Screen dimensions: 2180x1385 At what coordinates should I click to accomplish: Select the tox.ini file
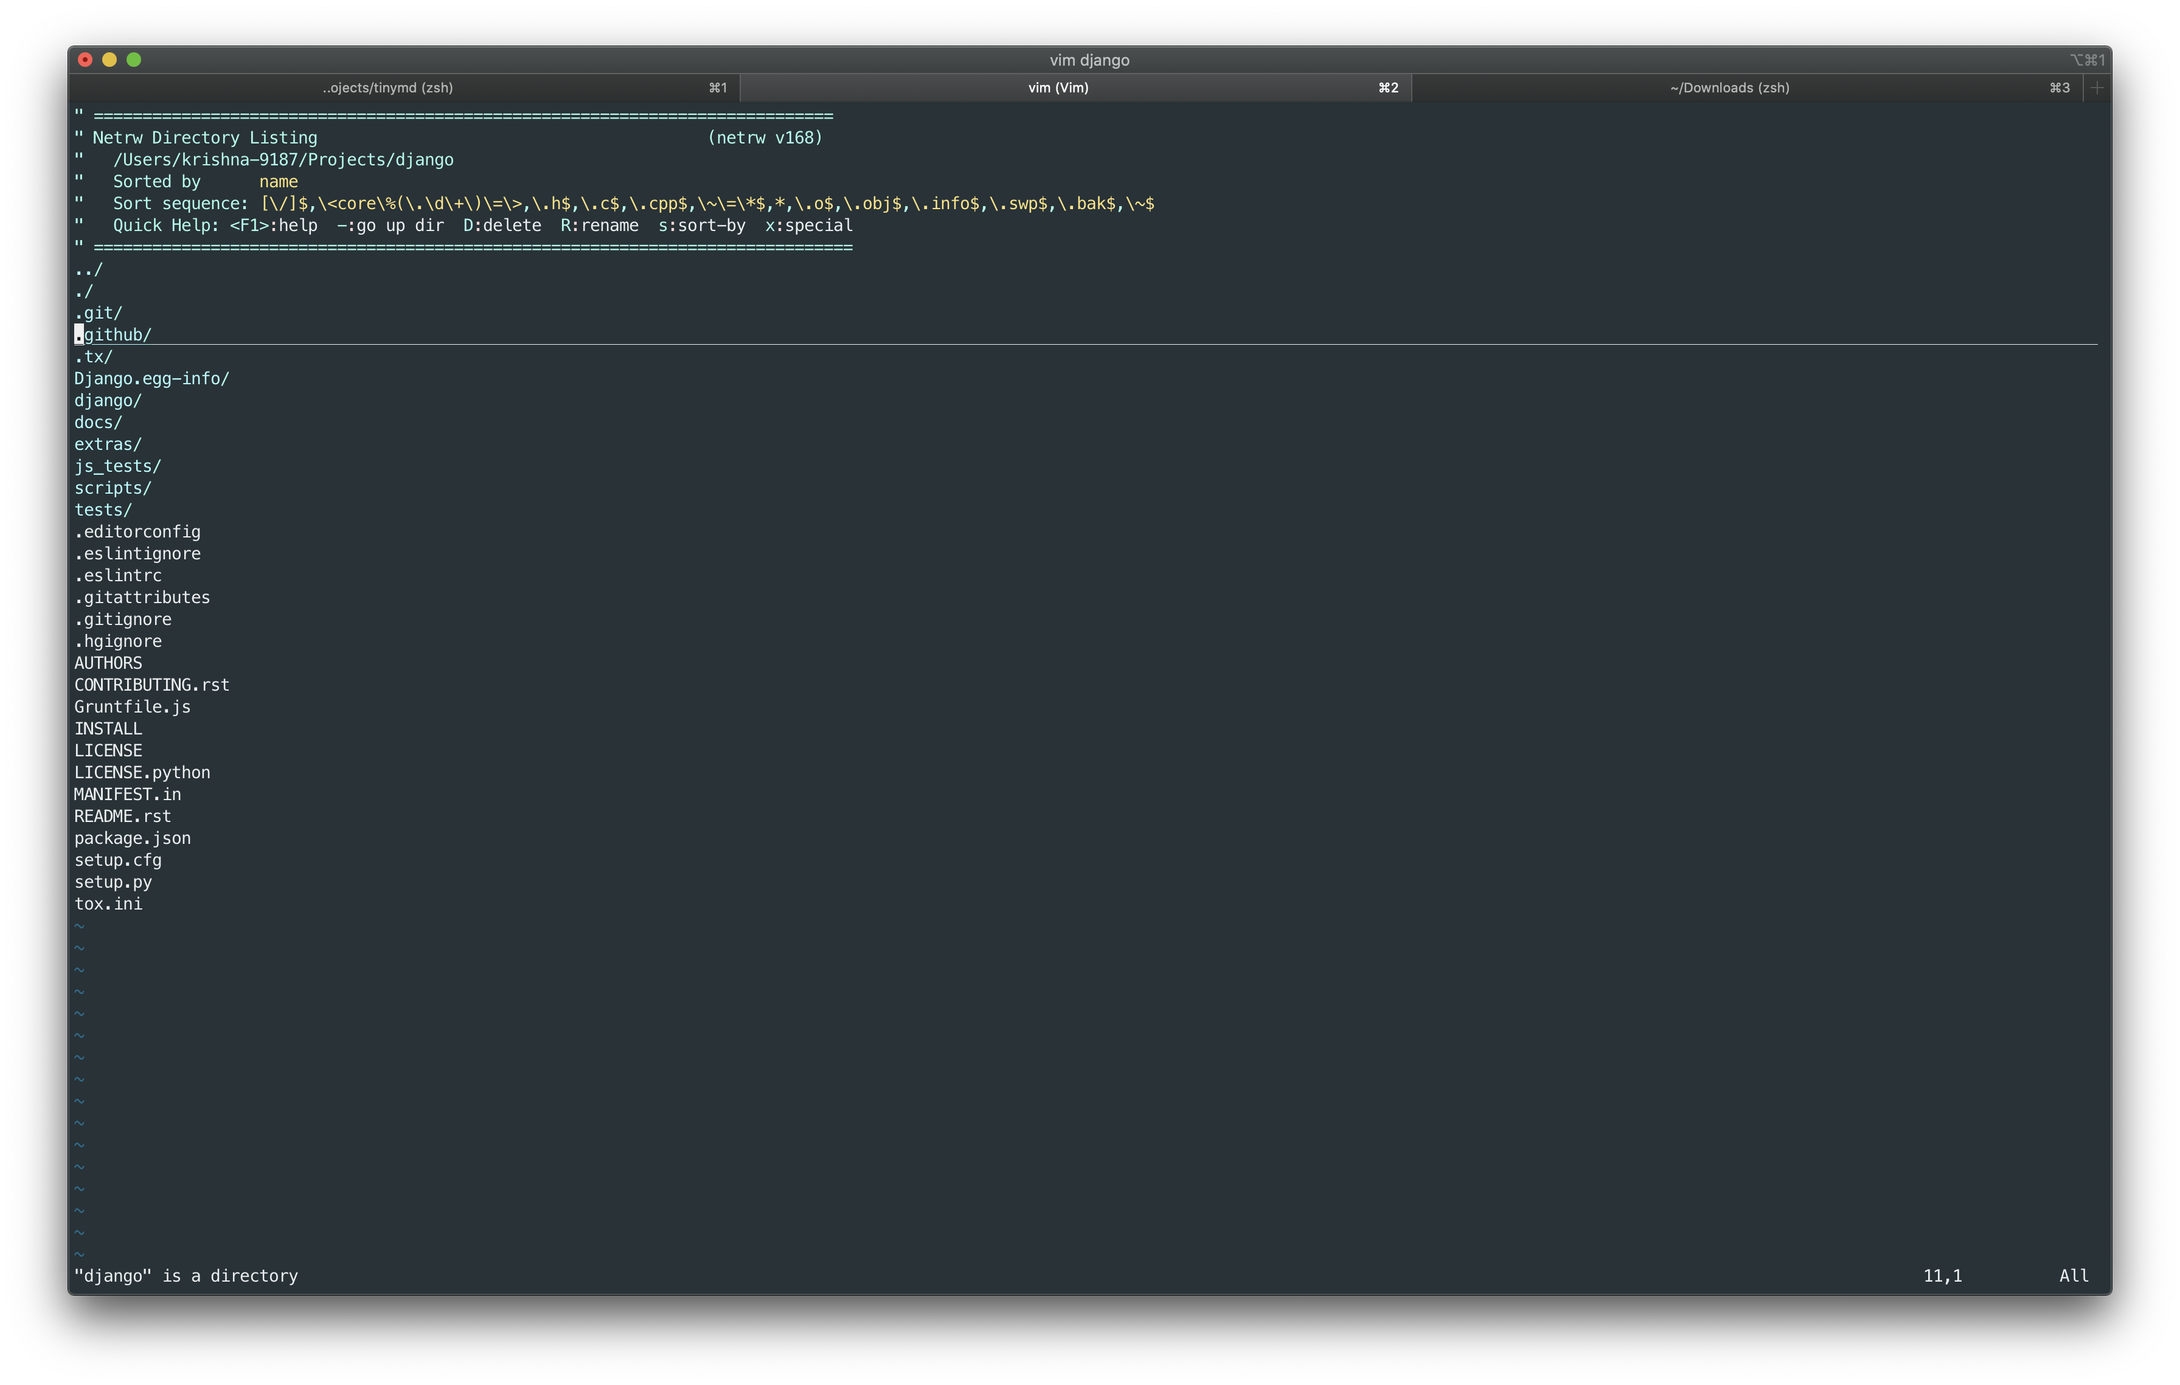coord(108,903)
